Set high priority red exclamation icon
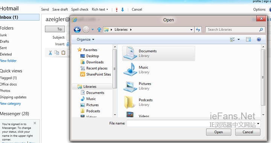 point(117,9)
